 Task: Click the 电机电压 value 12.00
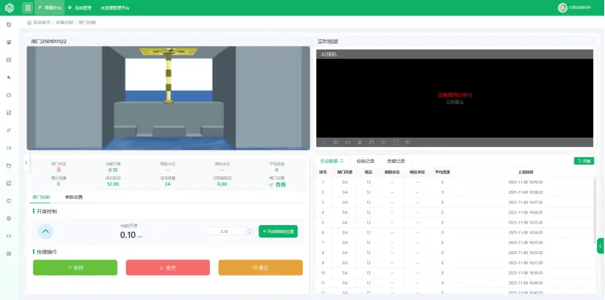tap(113, 184)
